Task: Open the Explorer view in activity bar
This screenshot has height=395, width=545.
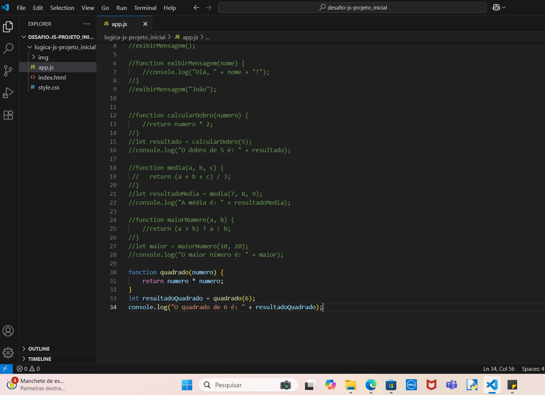Action: (x=8, y=27)
